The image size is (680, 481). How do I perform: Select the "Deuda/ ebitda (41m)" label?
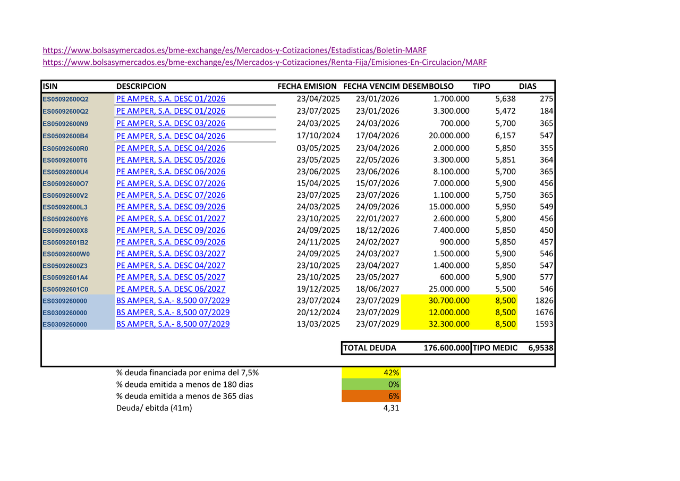click(x=155, y=408)
